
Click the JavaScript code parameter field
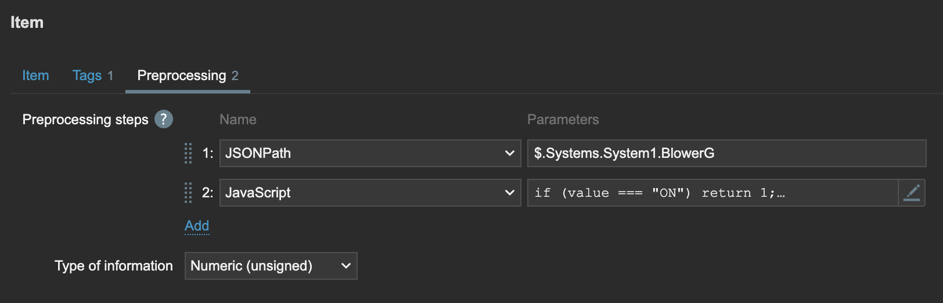[712, 193]
